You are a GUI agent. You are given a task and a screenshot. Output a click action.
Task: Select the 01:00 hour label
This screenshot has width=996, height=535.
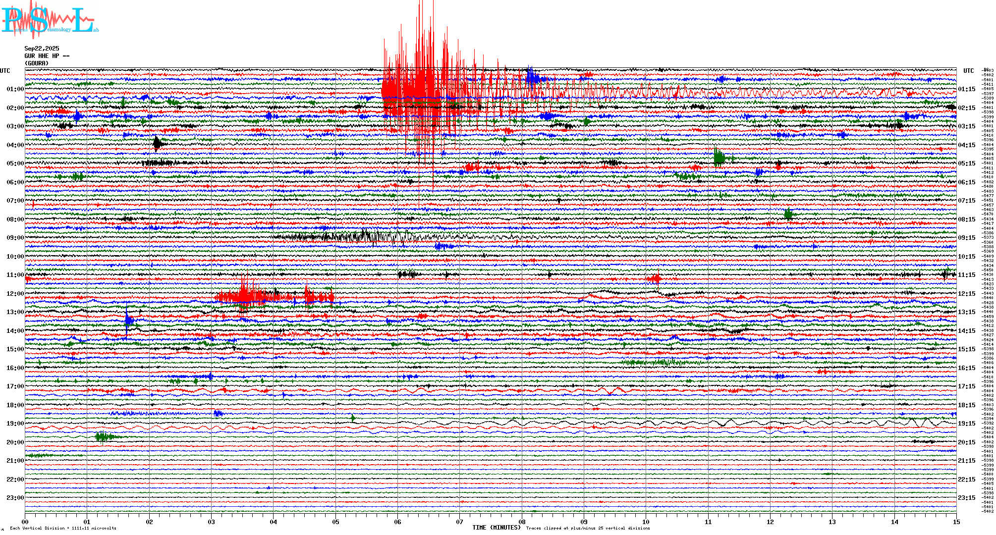15,89
